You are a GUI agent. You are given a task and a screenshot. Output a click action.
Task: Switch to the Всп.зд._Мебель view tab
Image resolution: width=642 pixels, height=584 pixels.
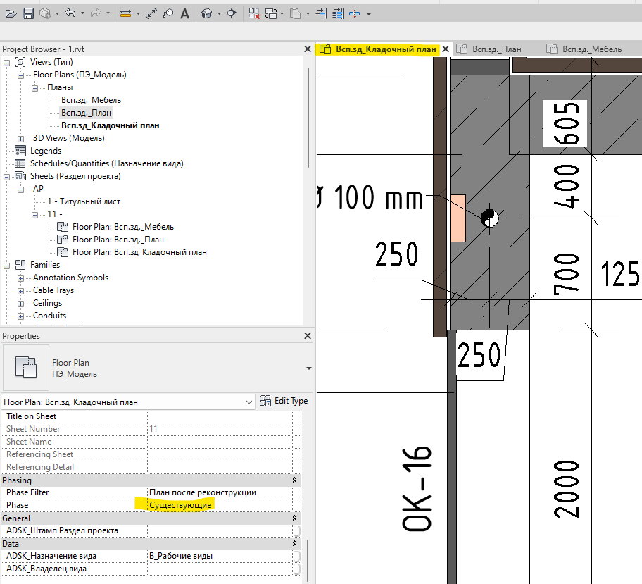[591, 49]
